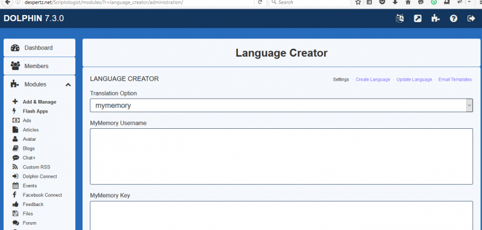This screenshot has width=482, height=230.
Task: Click the comments icon beside Forum
Action: point(16,223)
